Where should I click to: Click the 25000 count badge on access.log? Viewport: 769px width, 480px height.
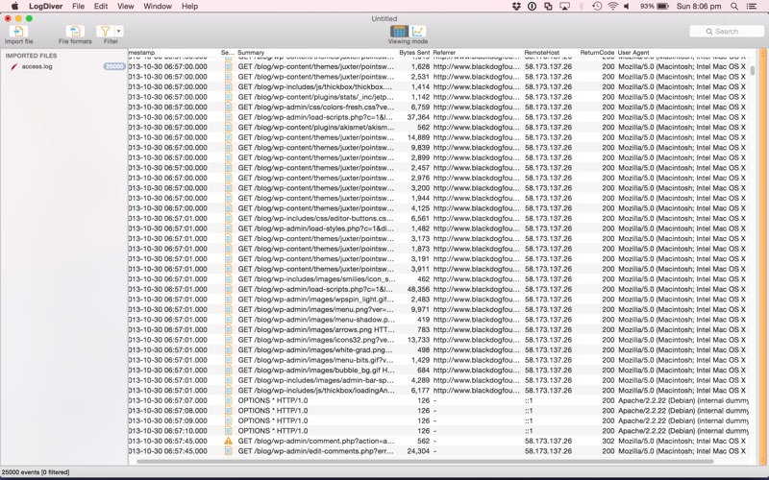click(113, 66)
